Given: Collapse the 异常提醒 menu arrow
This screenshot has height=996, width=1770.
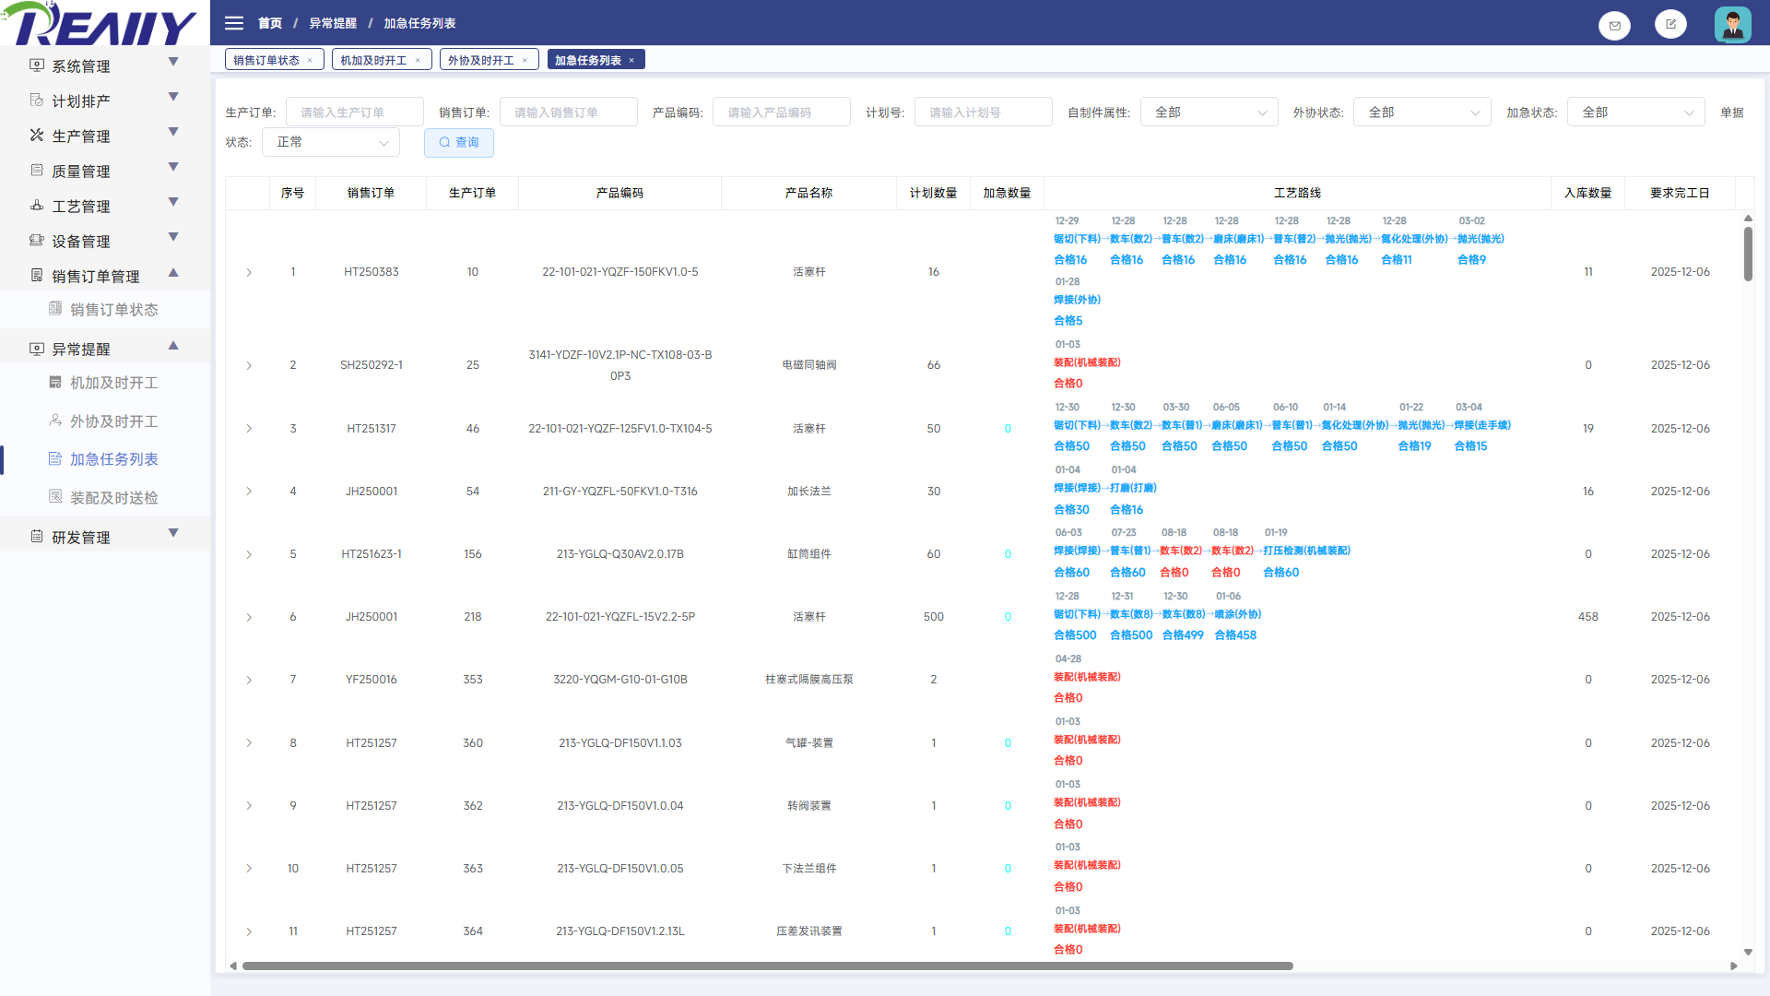Looking at the screenshot, I should click(x=173, y=346).
